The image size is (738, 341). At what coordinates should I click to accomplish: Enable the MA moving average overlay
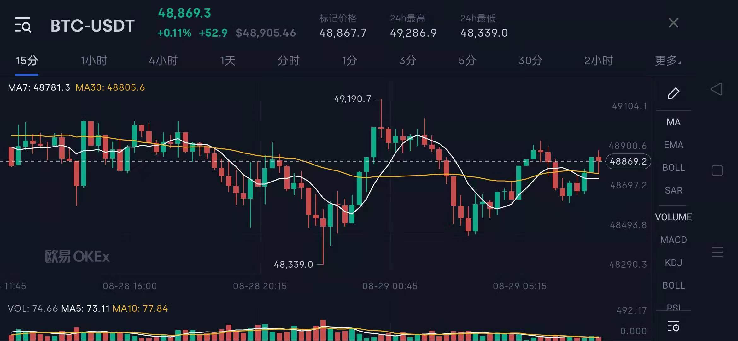click(x=673, y=122)
